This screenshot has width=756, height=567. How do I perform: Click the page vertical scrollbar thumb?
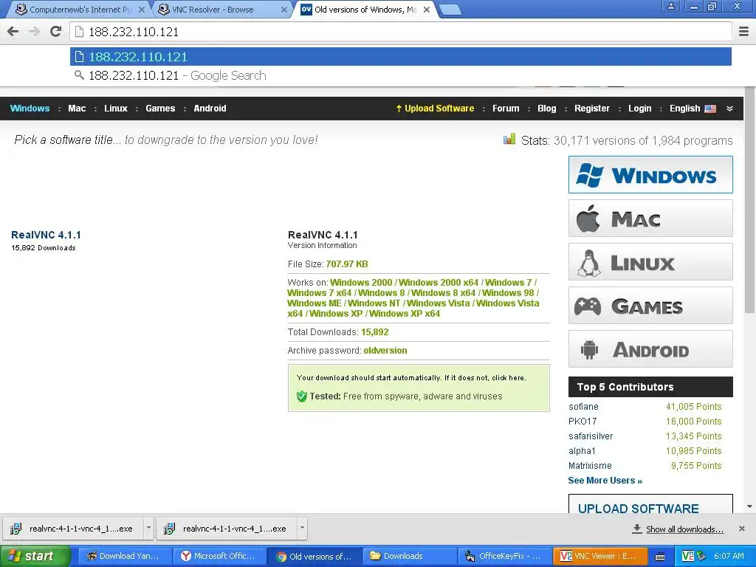[x=750, y=200]
